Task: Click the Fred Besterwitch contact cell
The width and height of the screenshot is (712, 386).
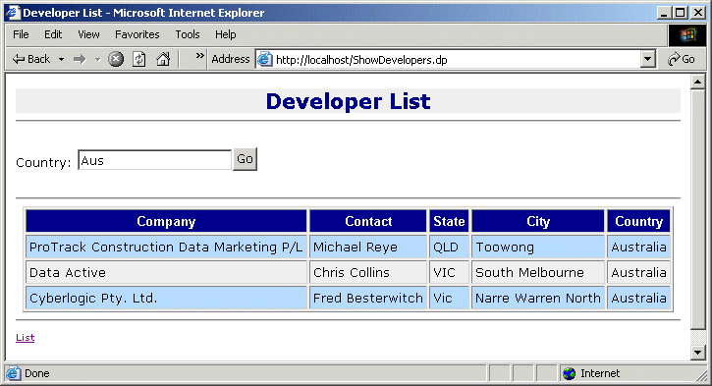Action: coord(368,298)
